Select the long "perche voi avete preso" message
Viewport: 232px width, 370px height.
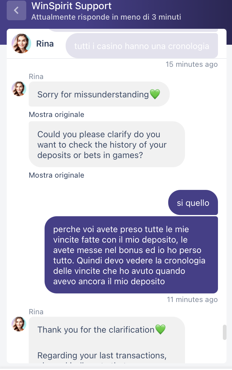tap(131, 255)
